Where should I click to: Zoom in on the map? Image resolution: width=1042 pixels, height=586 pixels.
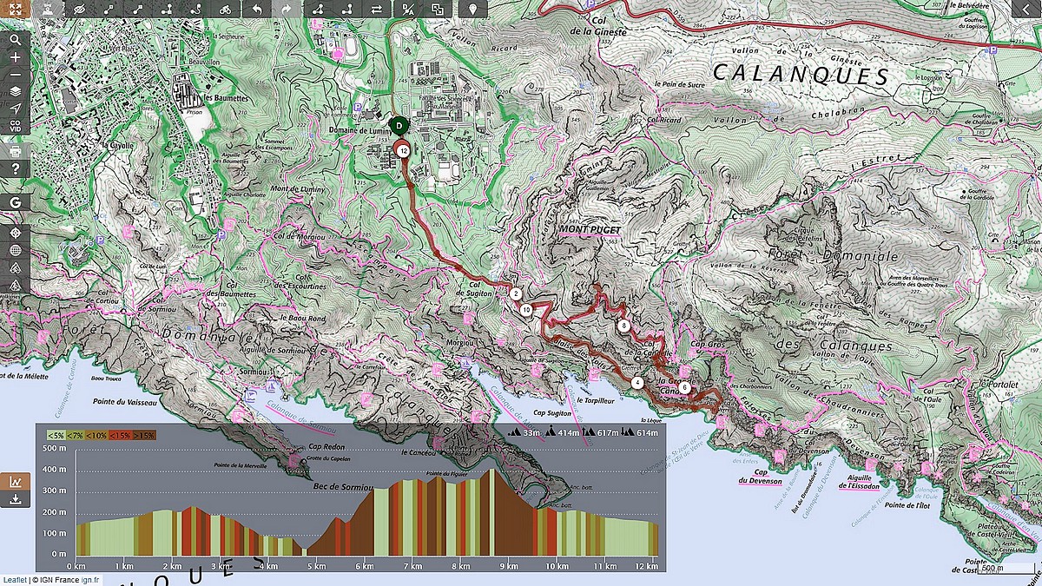tap(15, 56)
